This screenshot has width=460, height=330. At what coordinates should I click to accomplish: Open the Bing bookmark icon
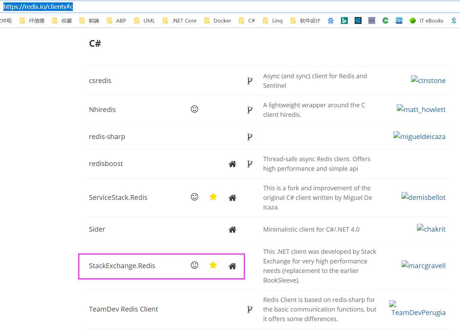(344, 20)
